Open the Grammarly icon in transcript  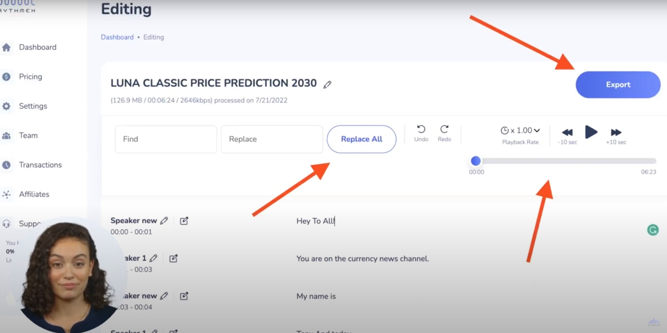(653, 230)
